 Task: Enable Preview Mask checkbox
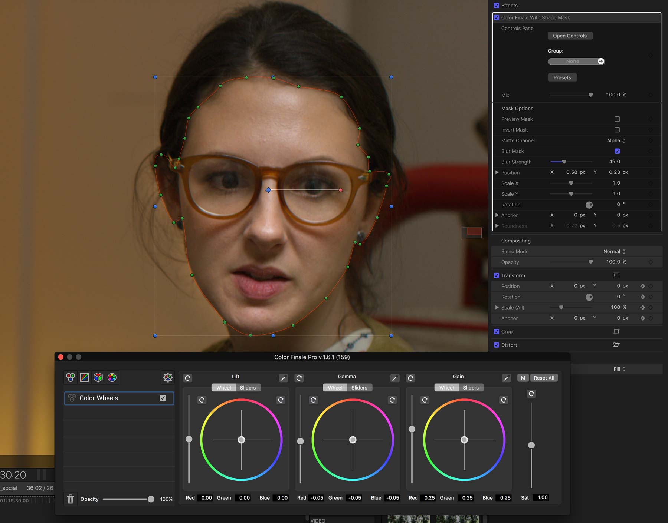pos(617,119)
